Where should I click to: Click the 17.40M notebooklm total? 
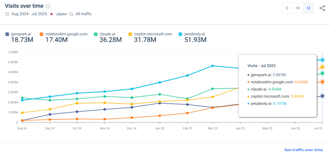(x=56, y=40)
